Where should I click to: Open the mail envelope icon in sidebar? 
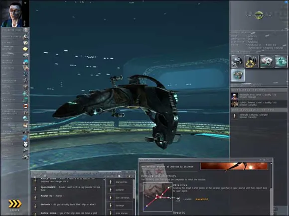[25, 43]
